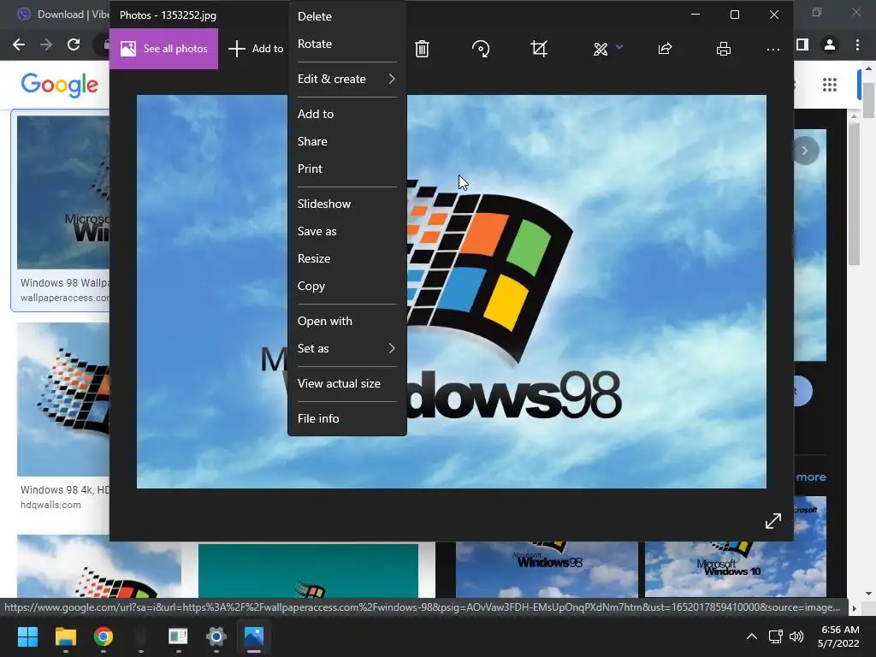Click the Chrome profile avatar icon

(830, 44)
